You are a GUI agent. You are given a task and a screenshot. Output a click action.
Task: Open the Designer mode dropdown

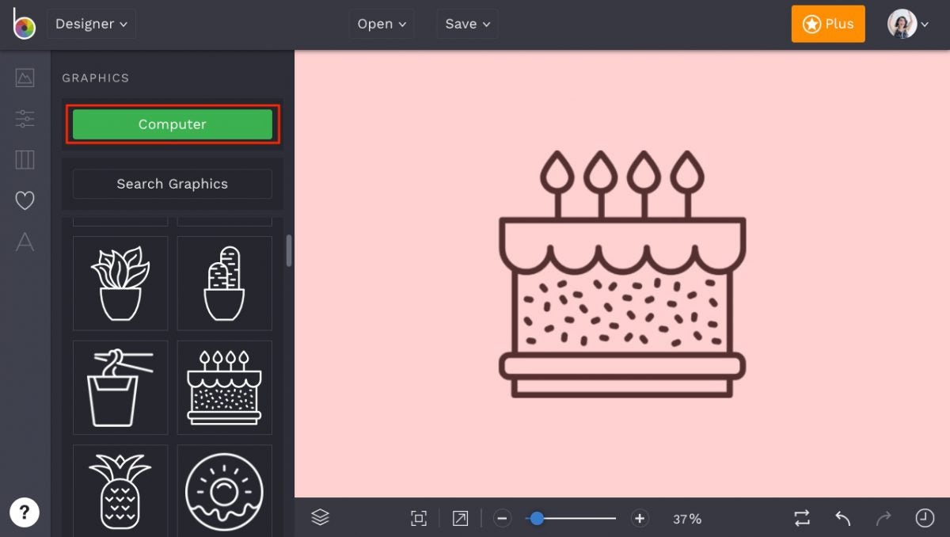coord(91,24)
